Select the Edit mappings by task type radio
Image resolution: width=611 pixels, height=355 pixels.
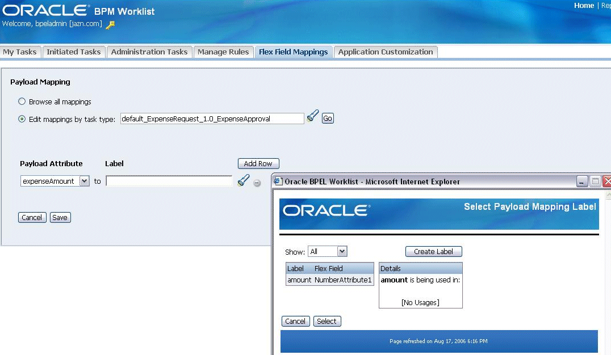[x=22, y=119]
